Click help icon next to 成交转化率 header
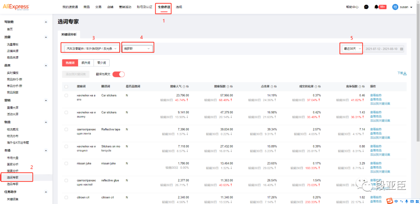The width and height of the screenshot is (420, 204). 315,87
